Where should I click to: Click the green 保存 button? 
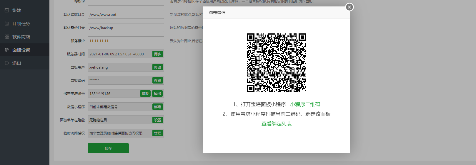(108, 148)
